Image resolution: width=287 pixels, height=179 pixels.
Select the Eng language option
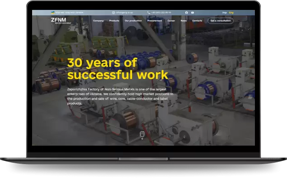pyautogui.click(x=231, y=13)
